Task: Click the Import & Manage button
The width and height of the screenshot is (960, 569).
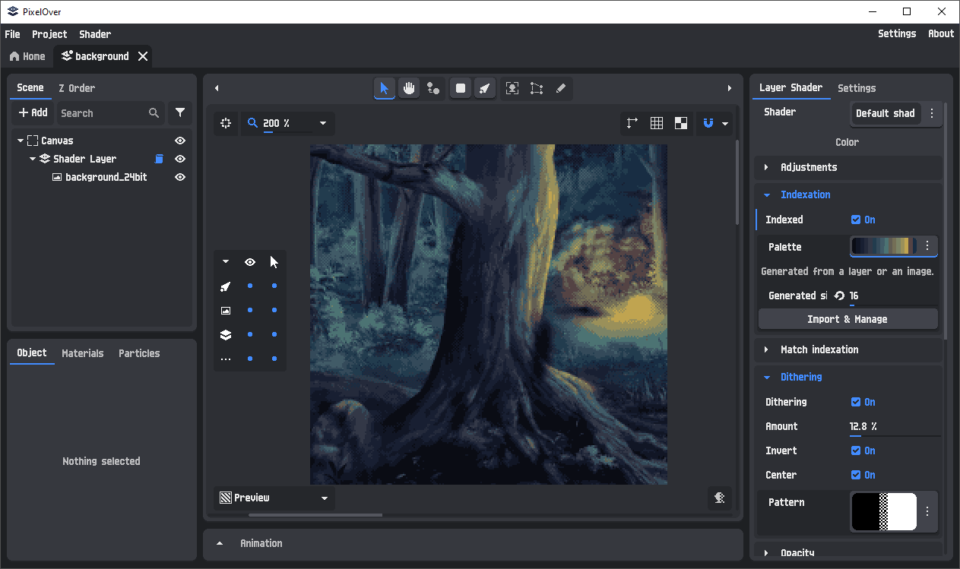Action: (848, 319)
